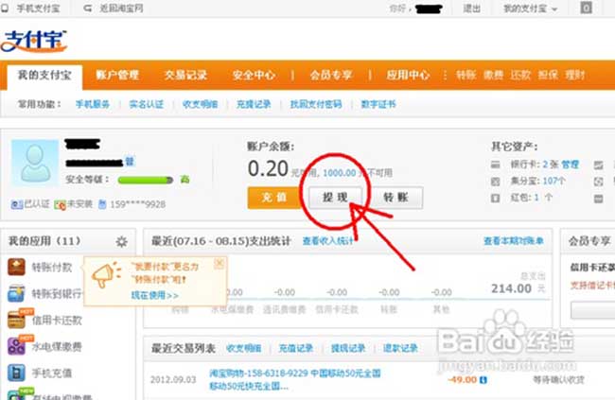615x400 pixels.
Task: Click the 提现 withdraw button
Action: click(335, 198)
